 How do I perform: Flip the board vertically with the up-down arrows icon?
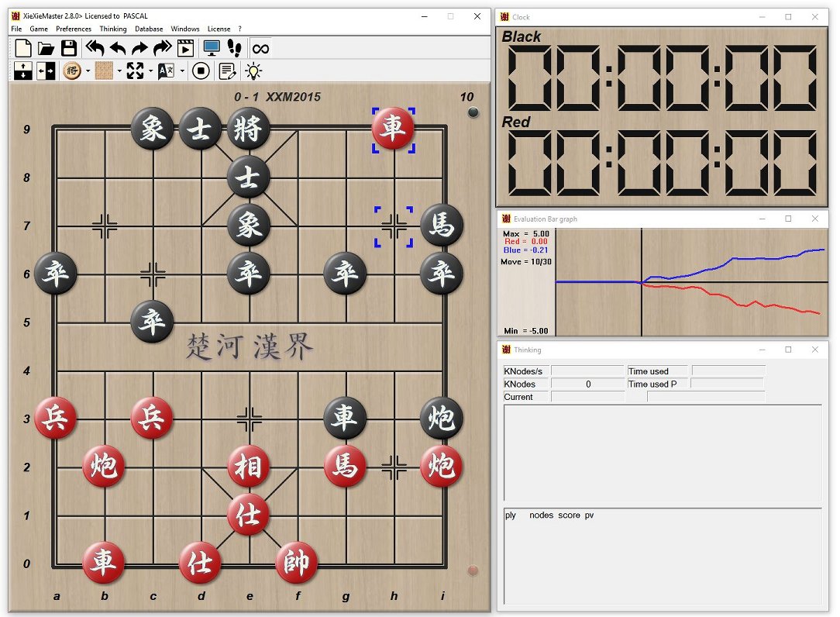23,71
